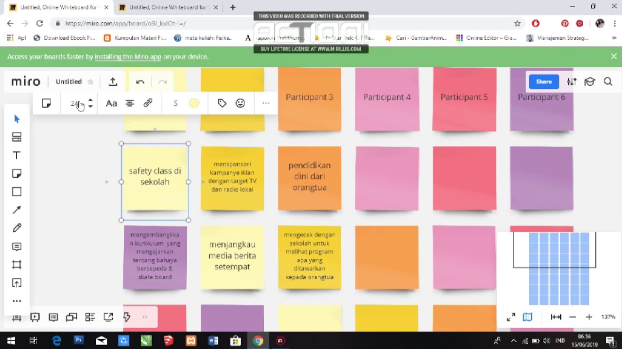
Task: Reload the browser page
Action: pyautogui.click(x=39, y=23)
